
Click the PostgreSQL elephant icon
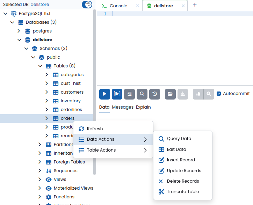(x=14, y=14)
